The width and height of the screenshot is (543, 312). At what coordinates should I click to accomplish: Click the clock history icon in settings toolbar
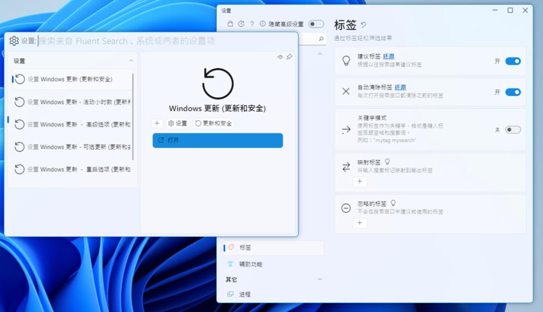241,24
